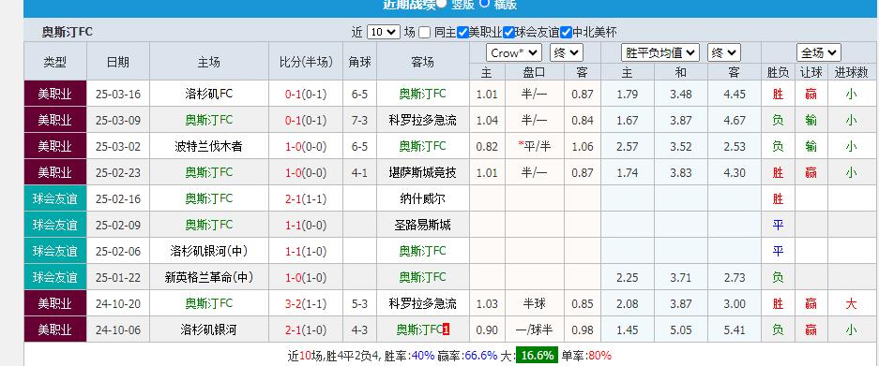Click the 美职业 type cell for 25-03-16

click(x=55, y=94)
